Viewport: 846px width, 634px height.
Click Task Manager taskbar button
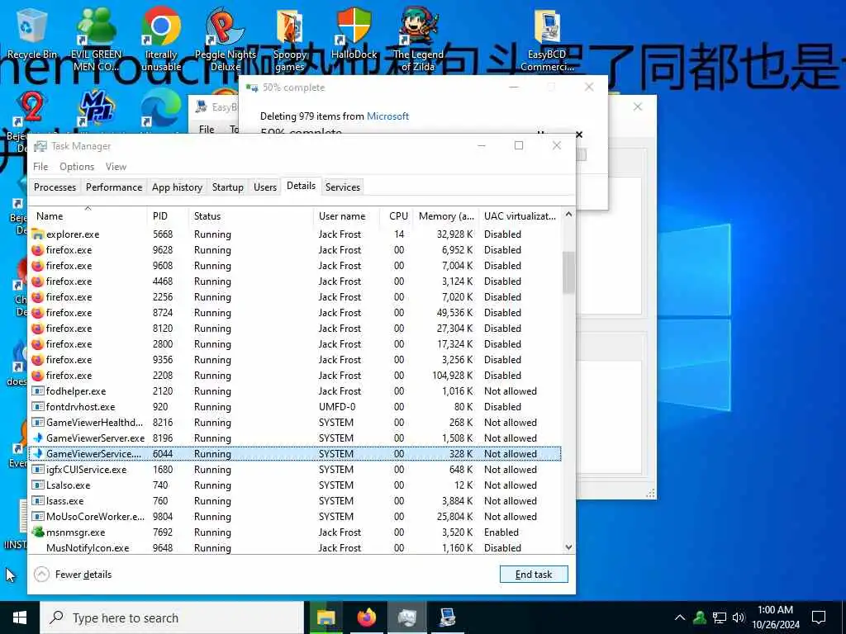[406, 617]
